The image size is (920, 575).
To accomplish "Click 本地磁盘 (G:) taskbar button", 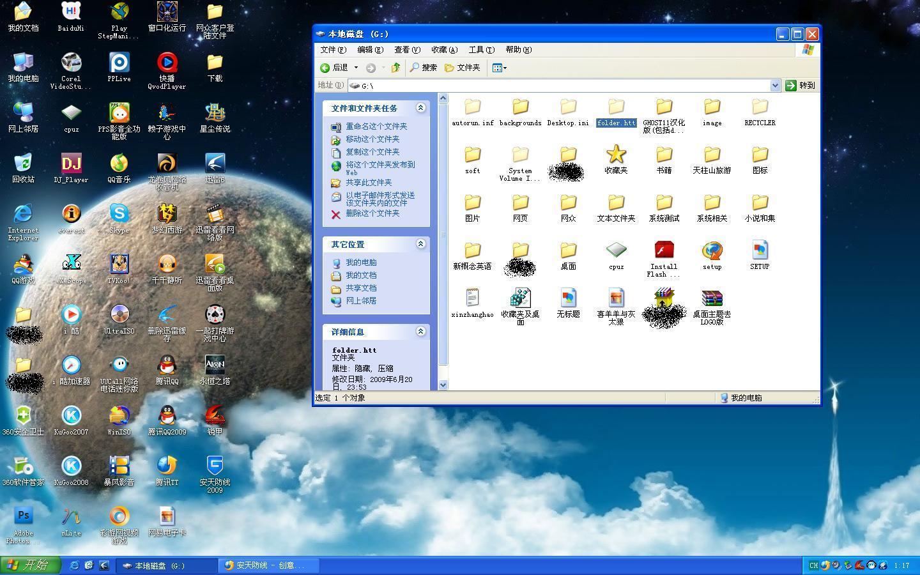I will (168, 565).
